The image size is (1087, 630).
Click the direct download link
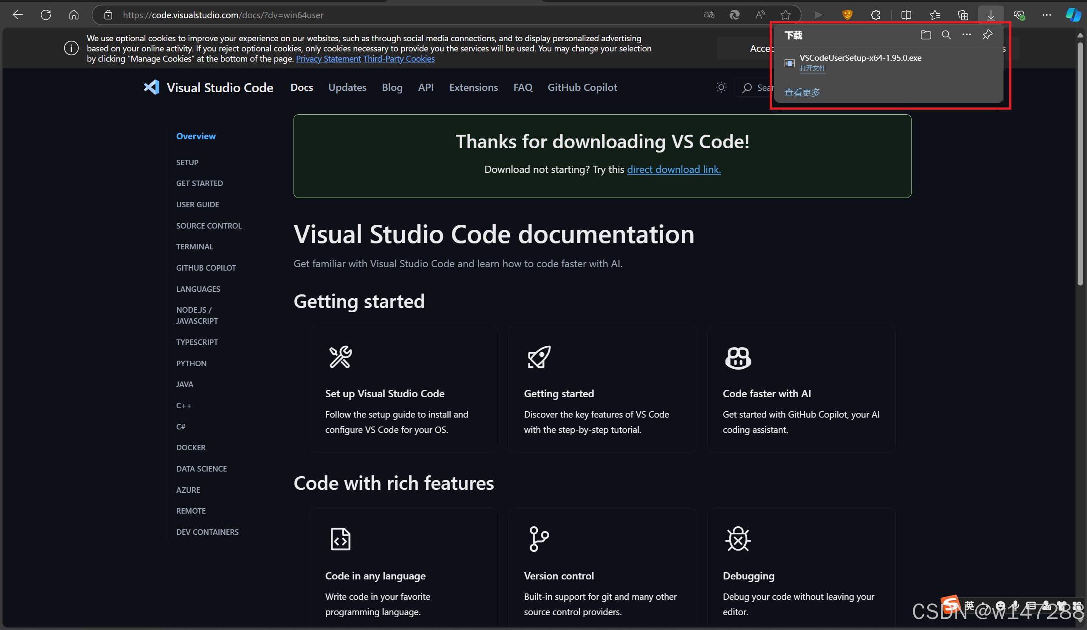pos(673,170)
